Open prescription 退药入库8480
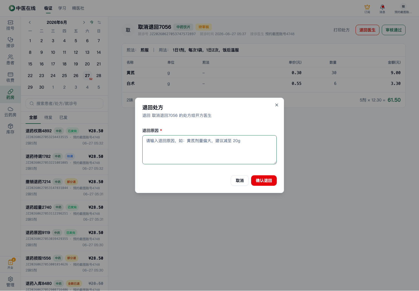This screenshot has height=291, width=419. coord(64,284)
